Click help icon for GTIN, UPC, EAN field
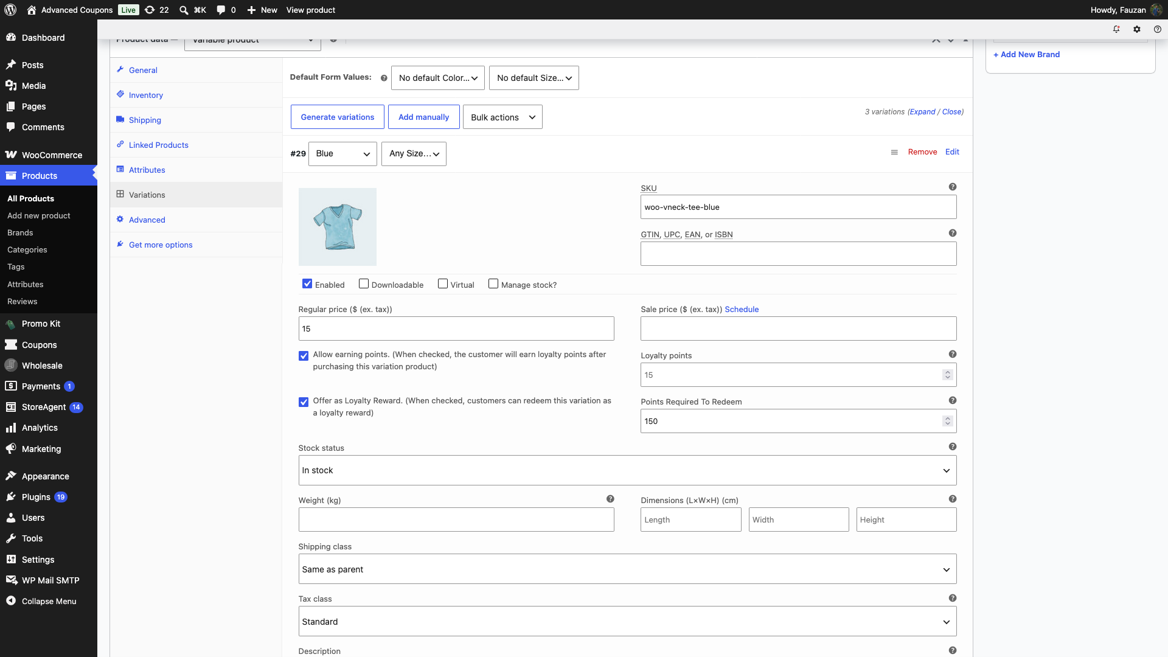Image resolution: width=1168 pixels, height=657 pixels. (953, 234)
